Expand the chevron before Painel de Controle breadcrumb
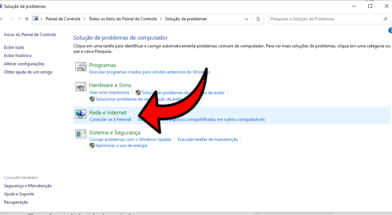 tap(41, 19)
